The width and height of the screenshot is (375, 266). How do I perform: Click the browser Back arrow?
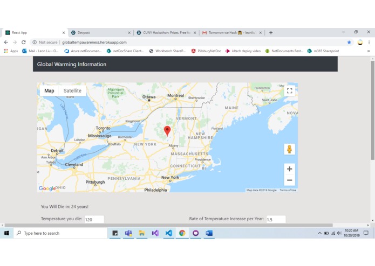(6, 42)
